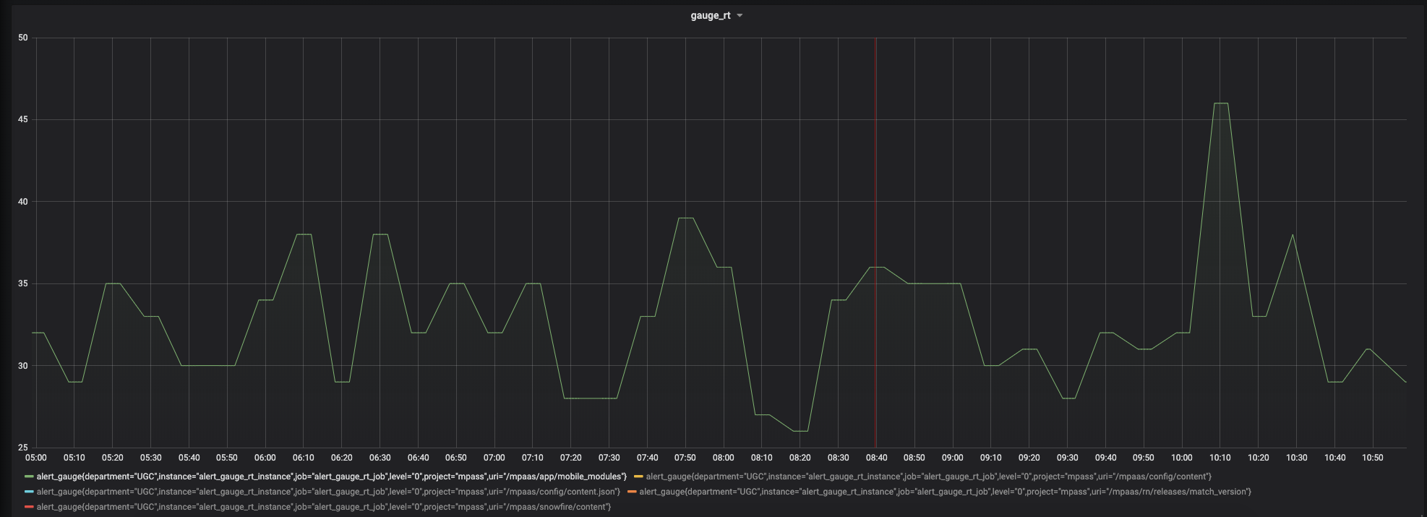Click the 35 y-axis value label
The image size is (1427, 517).
point(23,283)
